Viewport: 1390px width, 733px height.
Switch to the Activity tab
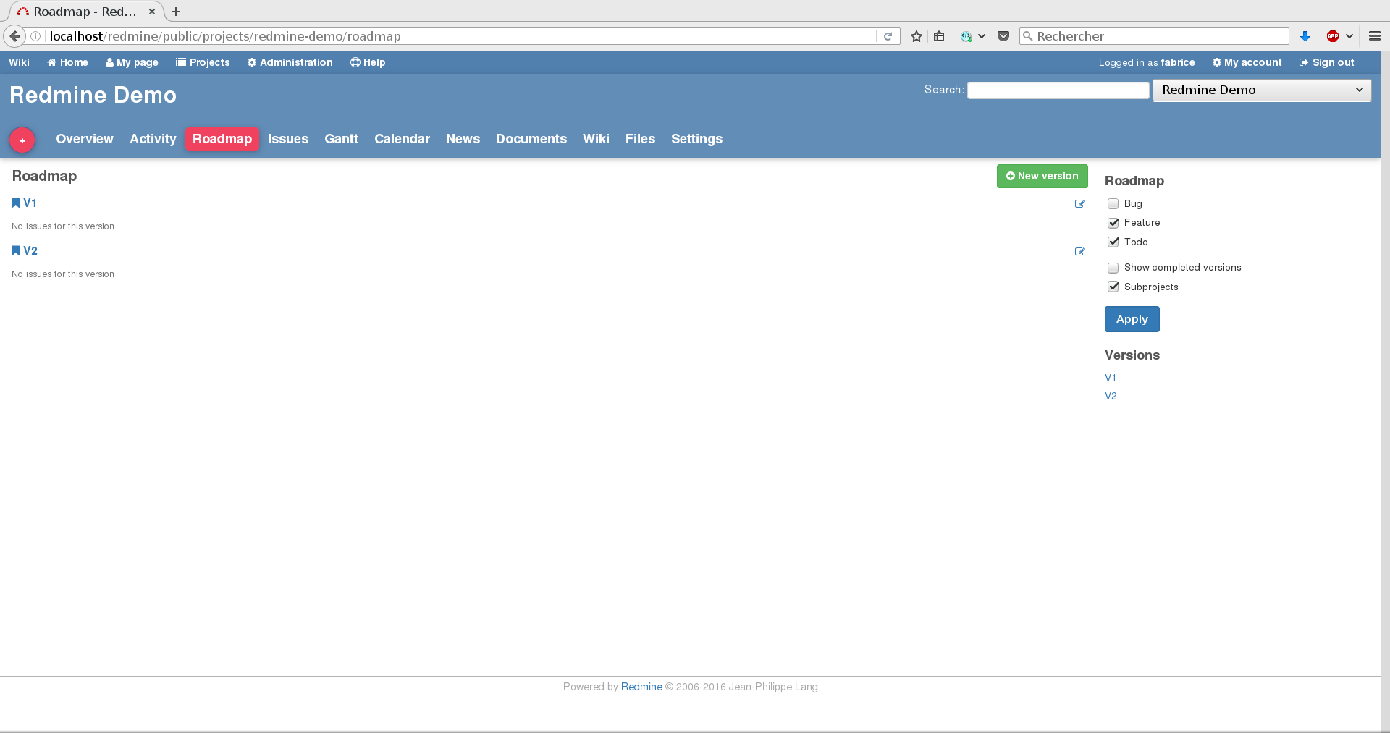pyautogui.click(x=153, y=139)
